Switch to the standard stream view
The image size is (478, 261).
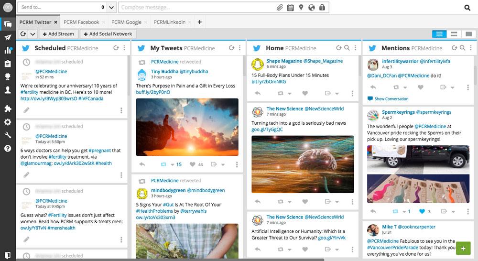click(454, 34)
